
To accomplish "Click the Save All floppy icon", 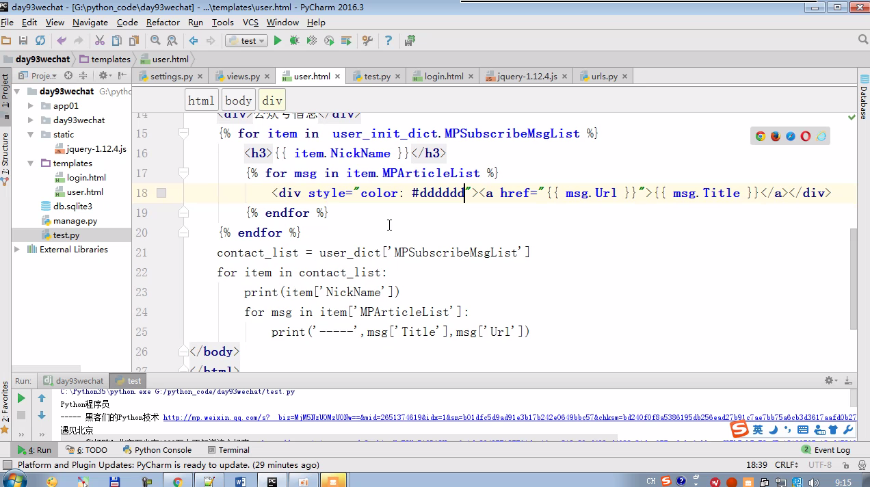I will click(23, 41).
